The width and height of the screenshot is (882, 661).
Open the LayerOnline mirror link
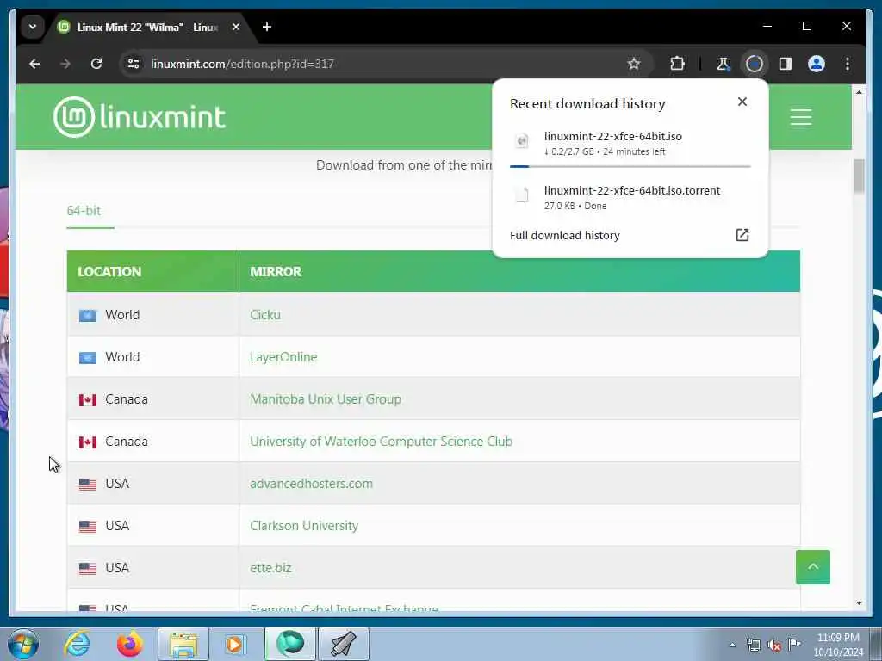pos(283,357)
